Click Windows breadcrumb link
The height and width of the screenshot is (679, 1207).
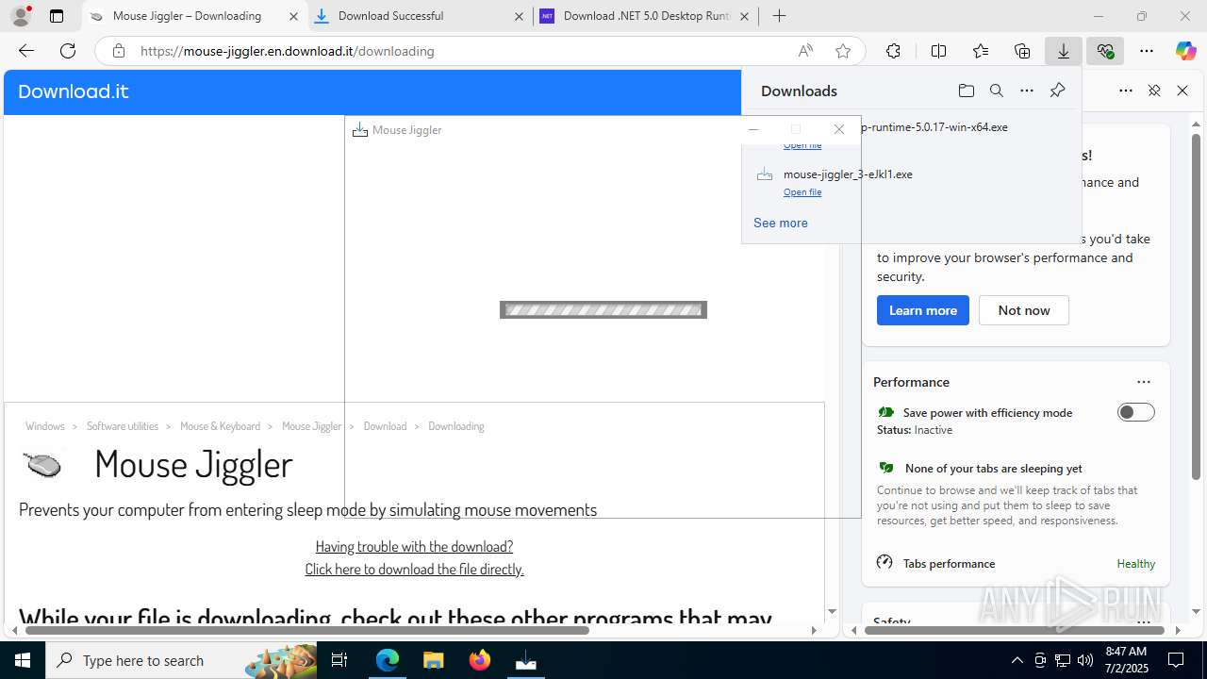tap(45, 426)
